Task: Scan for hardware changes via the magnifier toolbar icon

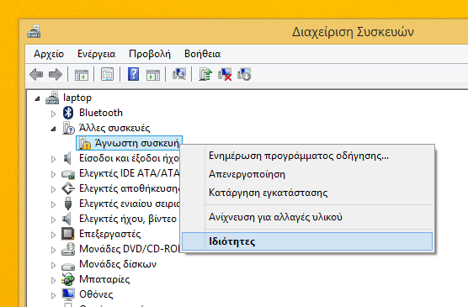Action: pyautogui.click(x=179, y=74)
